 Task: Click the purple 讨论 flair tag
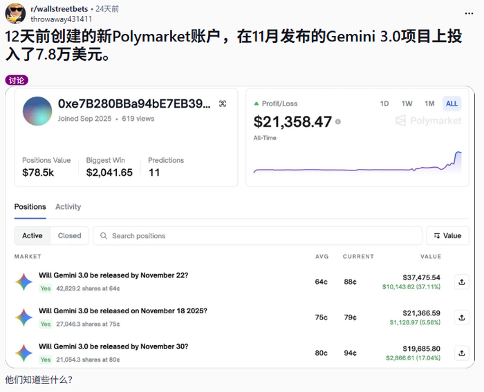(17, 81)
